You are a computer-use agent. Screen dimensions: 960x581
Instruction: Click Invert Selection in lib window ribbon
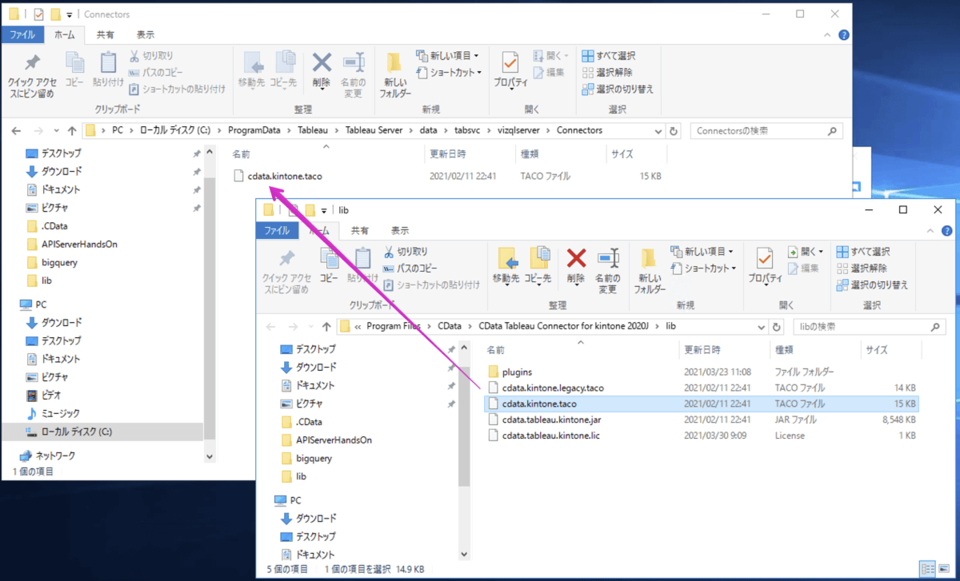[x=872, y=285]
